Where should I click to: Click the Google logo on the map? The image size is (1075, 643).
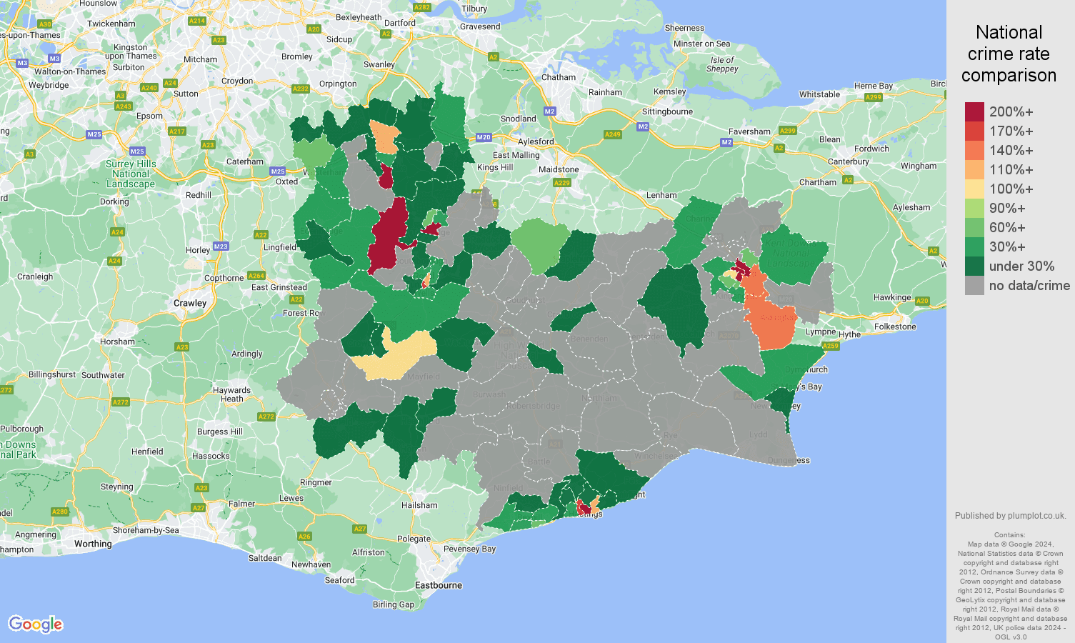(36, 624)
